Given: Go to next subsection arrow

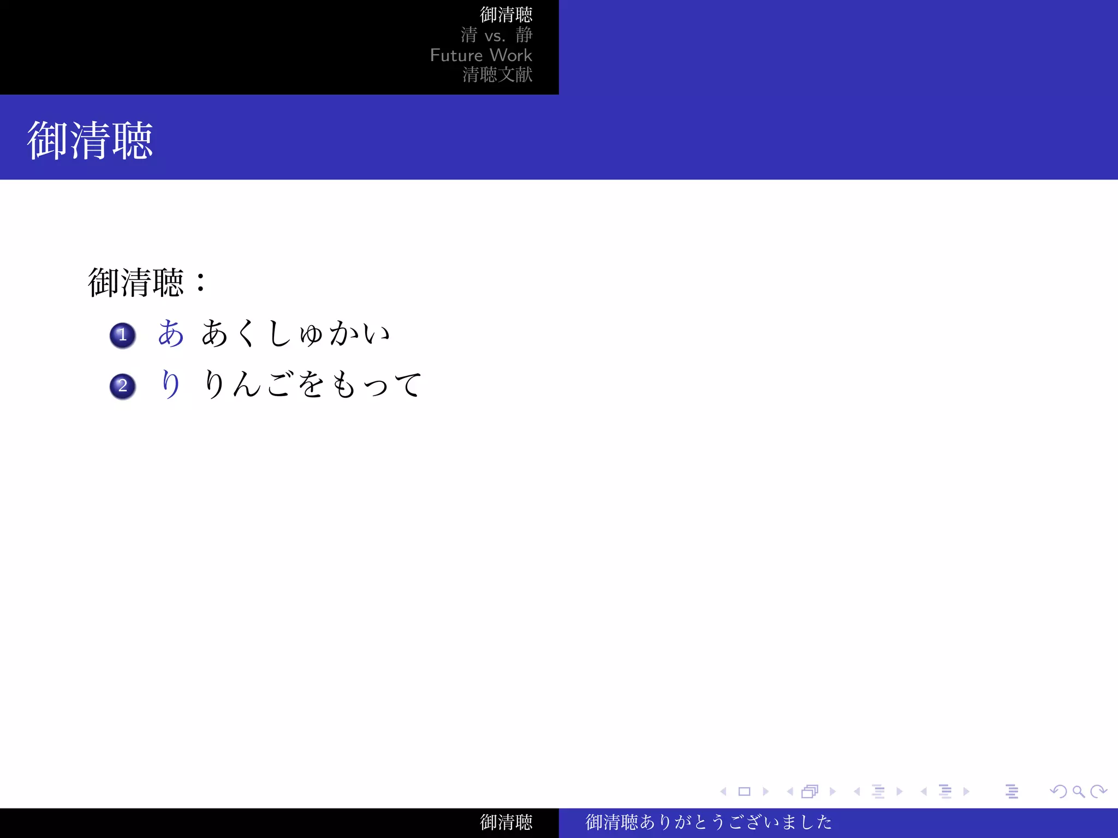Looking at the screenshot, I should pyautogui.click(x=899, y=792).
